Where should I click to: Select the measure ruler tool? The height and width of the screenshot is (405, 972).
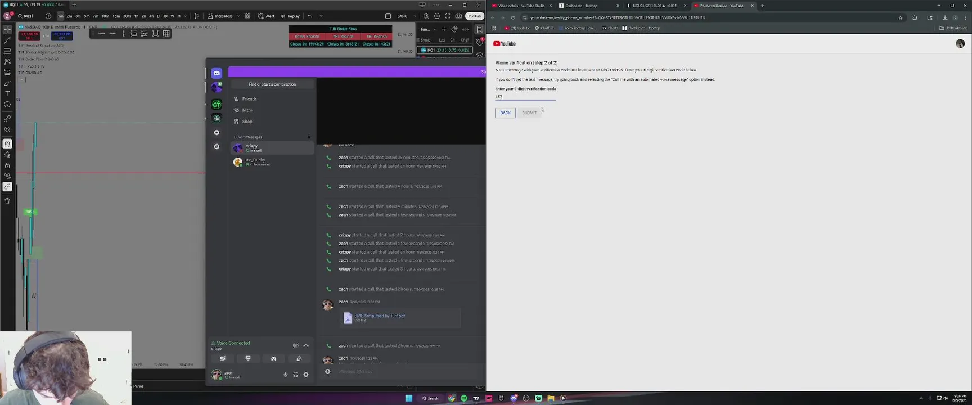click(x=7, y=119)
